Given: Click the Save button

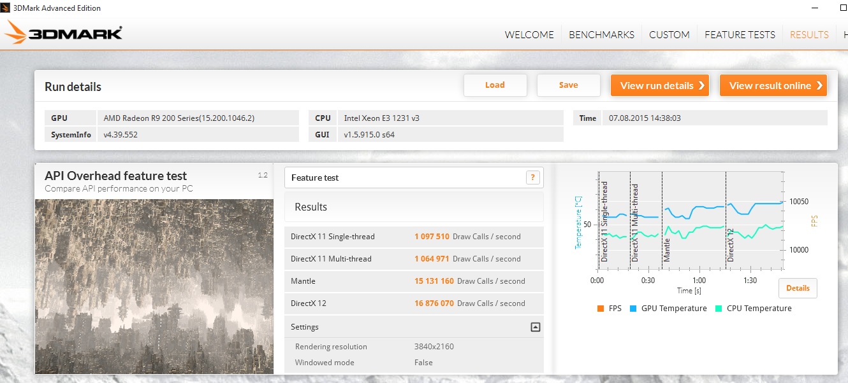Looking at the screenshot, I should click(x=568, y=85).
